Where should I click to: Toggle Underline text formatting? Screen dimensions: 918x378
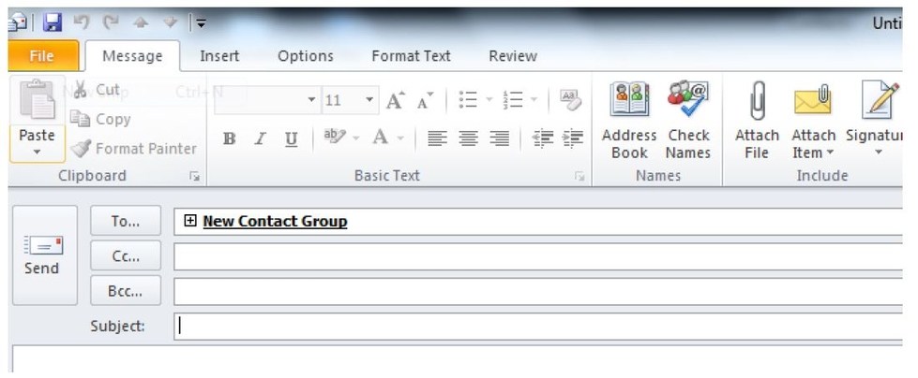(291, 138)
